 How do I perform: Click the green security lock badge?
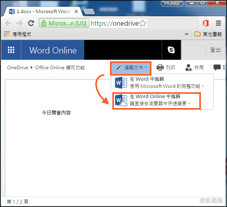pos(64,23)
